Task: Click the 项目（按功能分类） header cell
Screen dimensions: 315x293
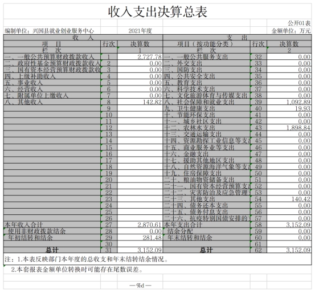Action: click(x=207, y=44)
